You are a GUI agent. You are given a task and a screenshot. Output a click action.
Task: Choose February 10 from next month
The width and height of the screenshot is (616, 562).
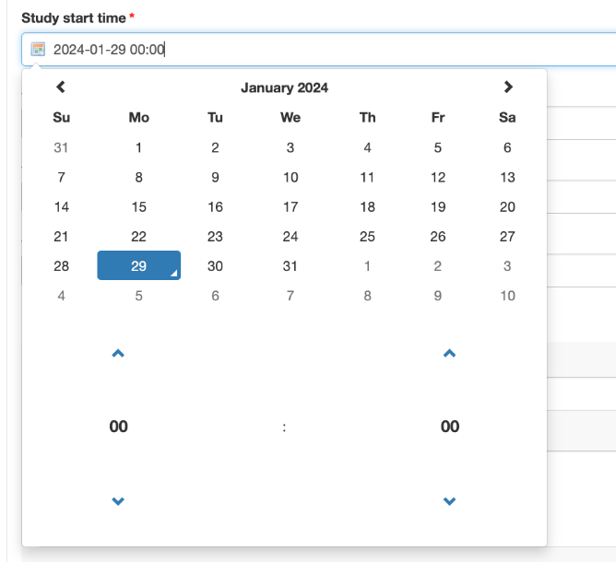pyautogui.click(x=507, y=296)
